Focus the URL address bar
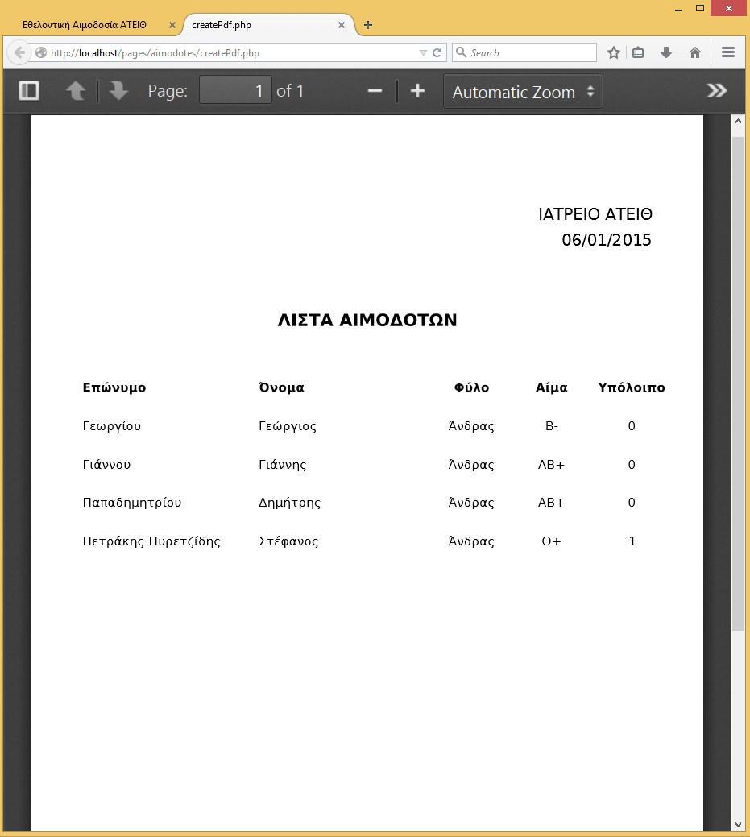 pos(232,53)
